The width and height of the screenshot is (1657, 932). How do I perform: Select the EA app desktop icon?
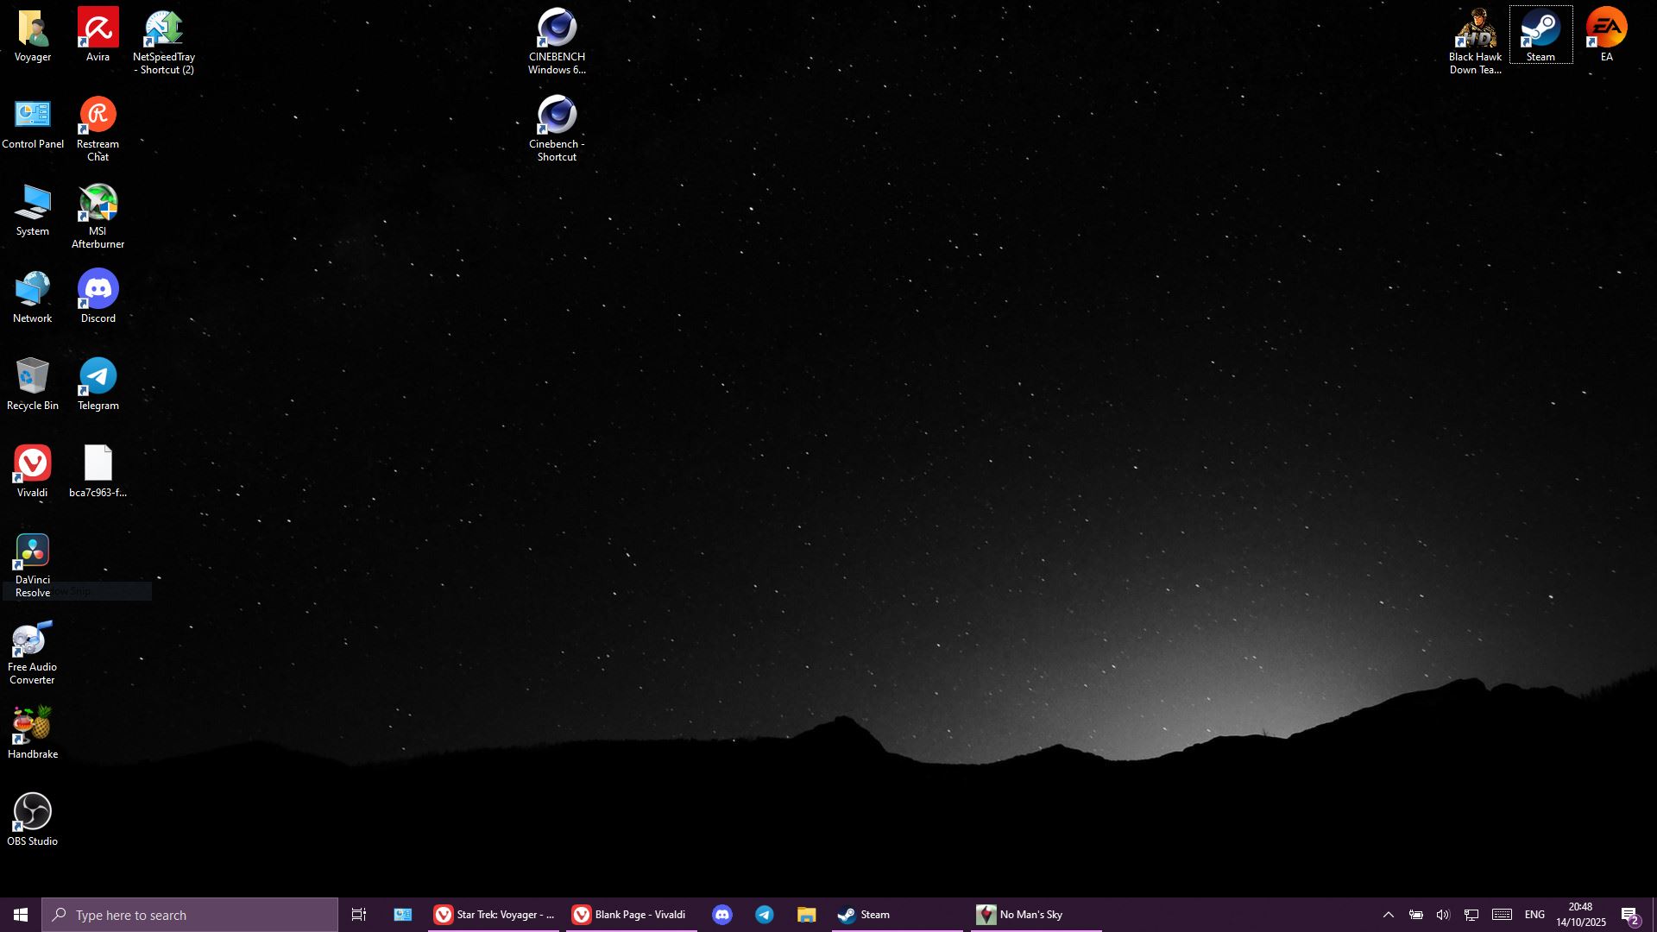[1606, 29]
